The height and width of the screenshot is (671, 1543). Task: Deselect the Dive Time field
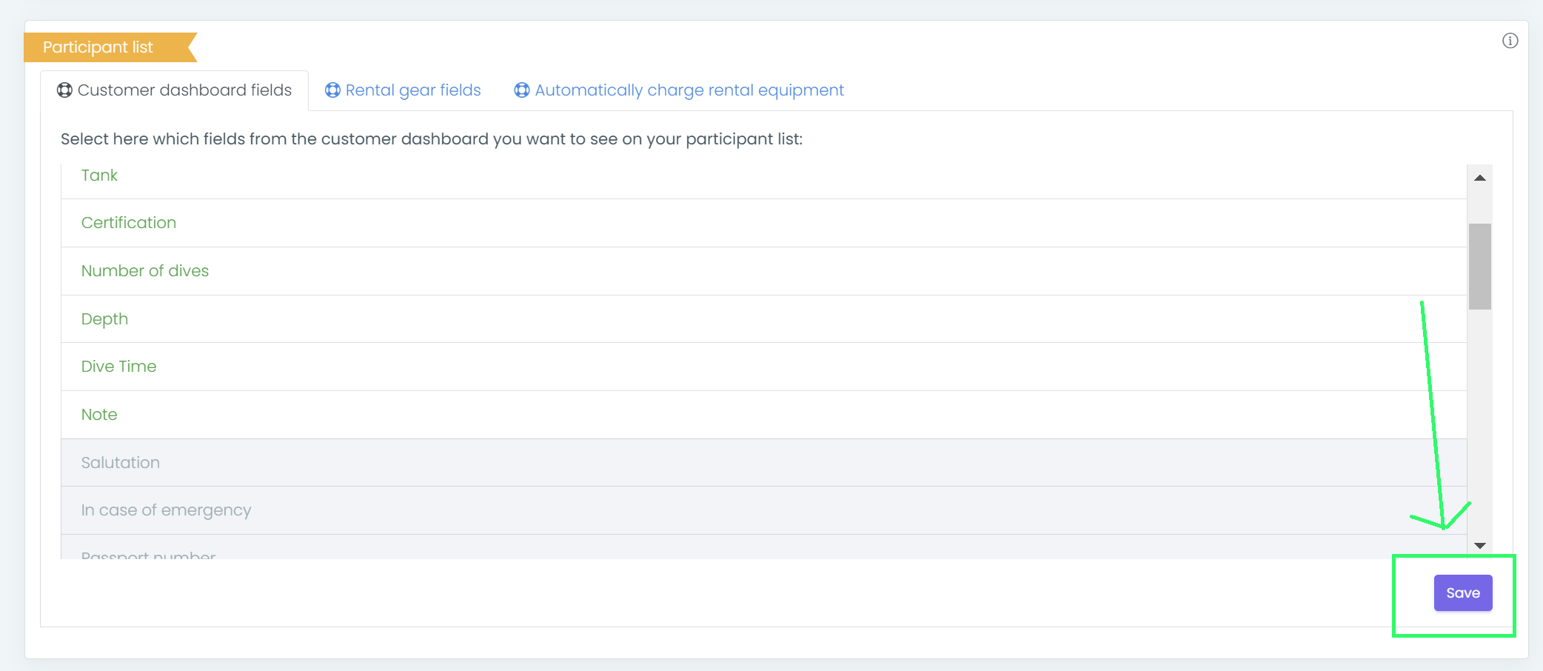118,367
